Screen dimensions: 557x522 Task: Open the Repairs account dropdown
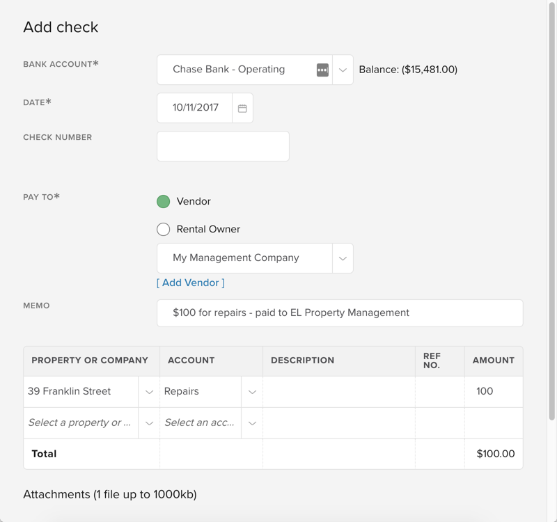253,391
